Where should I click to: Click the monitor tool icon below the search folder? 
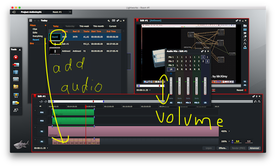(x=16, y=95)
